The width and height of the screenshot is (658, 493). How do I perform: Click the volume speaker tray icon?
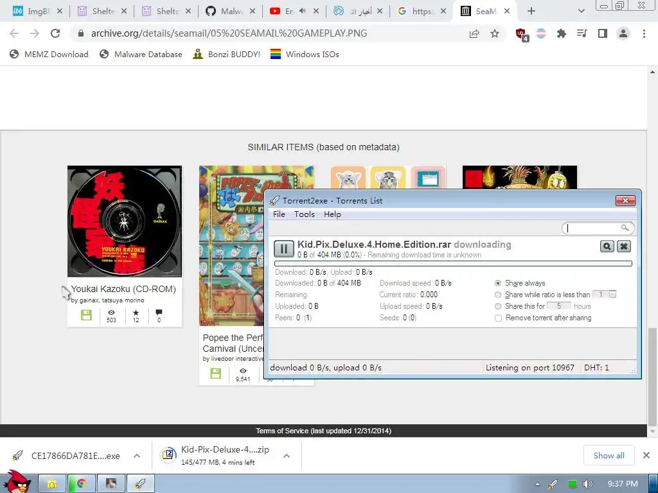pos(587,484)
